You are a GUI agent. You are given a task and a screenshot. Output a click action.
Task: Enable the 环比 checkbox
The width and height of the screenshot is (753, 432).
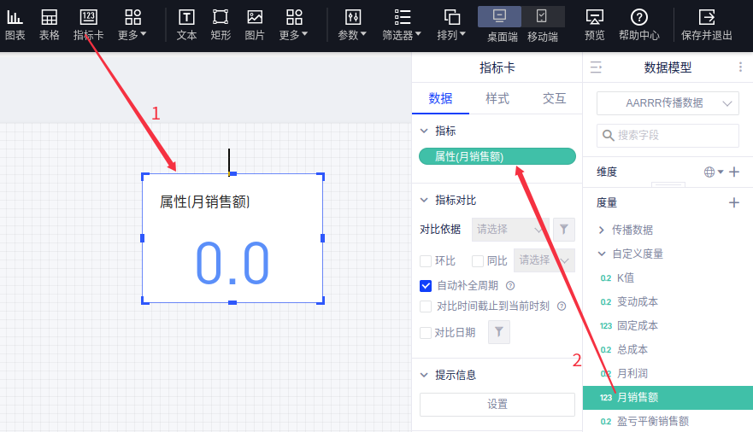(426, 260)
